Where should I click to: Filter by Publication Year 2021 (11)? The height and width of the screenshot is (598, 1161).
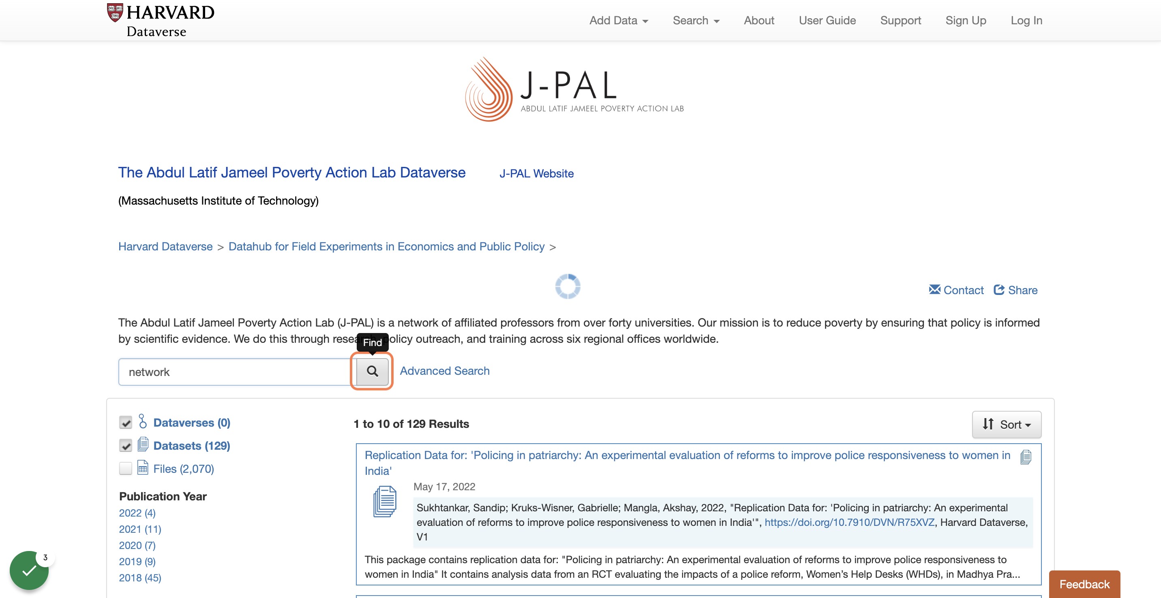coord(140,529)
